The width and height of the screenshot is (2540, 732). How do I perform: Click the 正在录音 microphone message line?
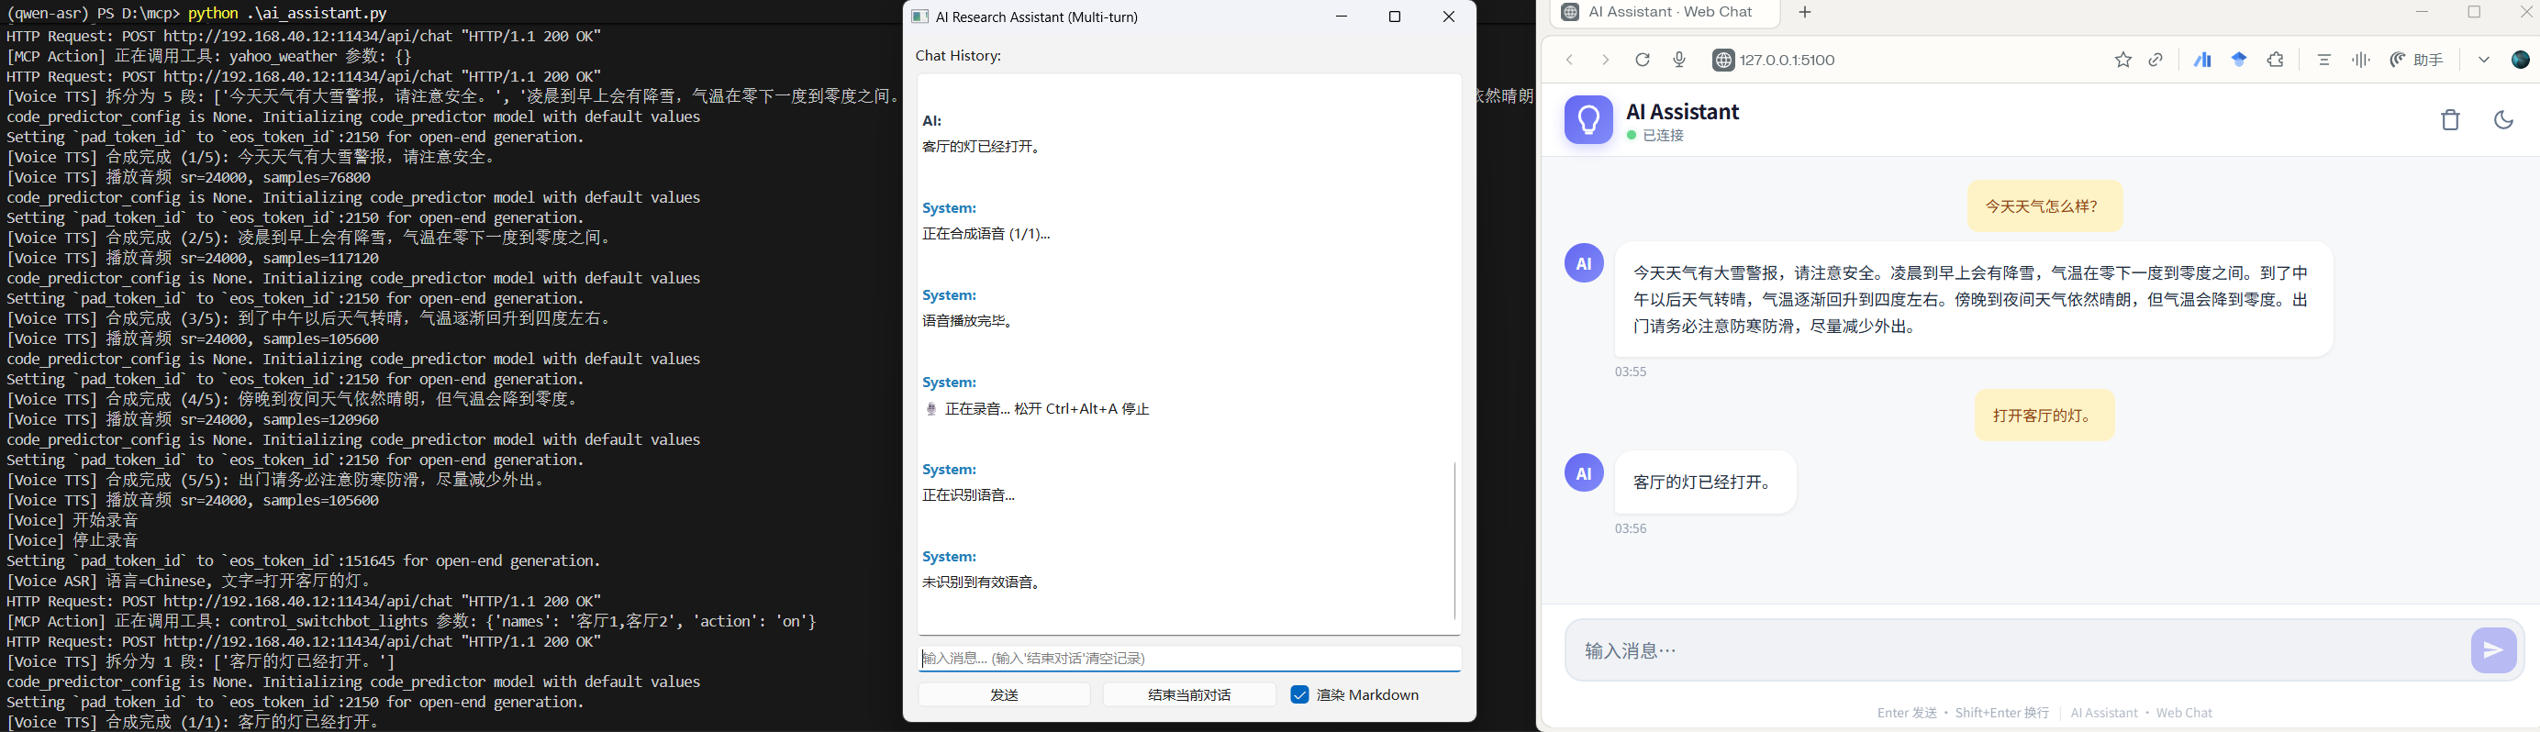pyautogui.click(x=1037, y=409)
